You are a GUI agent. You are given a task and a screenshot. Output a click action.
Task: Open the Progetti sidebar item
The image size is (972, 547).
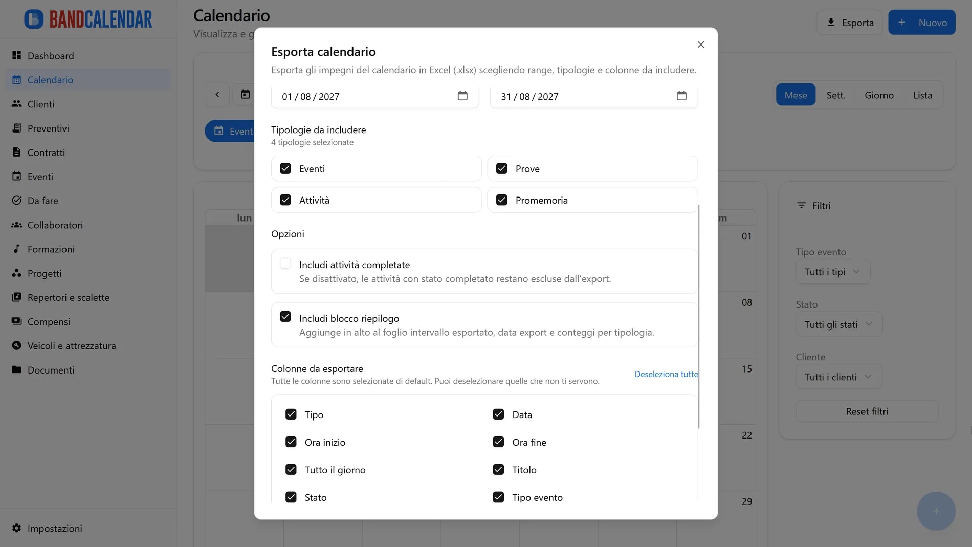[88, 273]
